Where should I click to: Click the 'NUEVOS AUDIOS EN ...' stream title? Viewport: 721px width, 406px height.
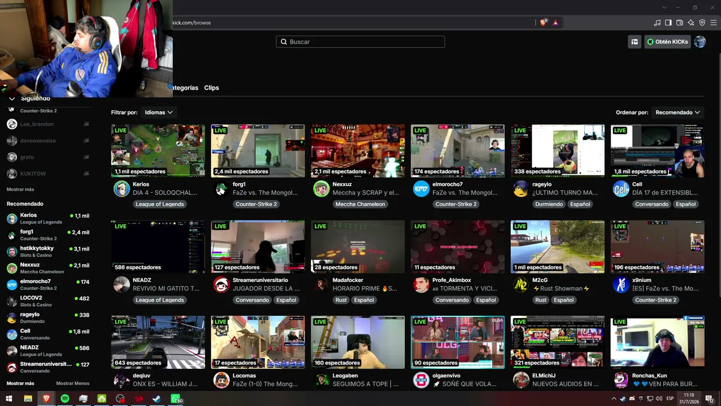(x=566, y=384)
